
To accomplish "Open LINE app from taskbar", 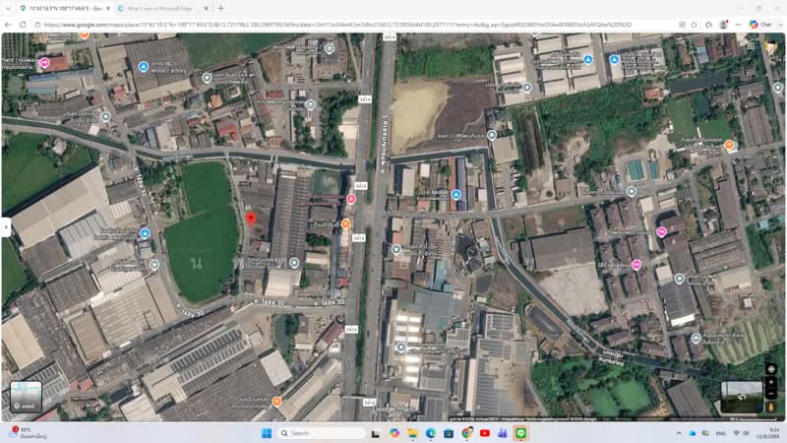I will [521, 433].
